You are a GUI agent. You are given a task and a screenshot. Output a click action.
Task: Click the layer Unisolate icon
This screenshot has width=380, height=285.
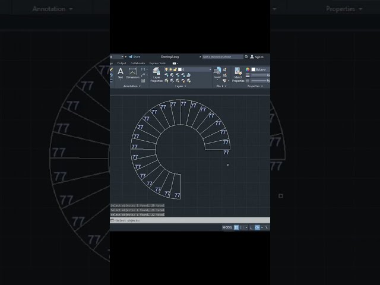(172, 81)
